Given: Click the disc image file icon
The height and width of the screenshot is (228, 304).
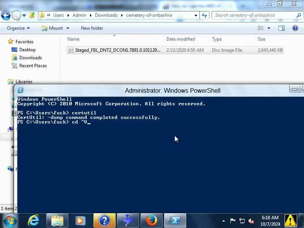Looking at the screenshot, I should (x=71, y=50).
